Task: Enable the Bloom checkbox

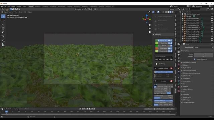Action: point(183,65)
